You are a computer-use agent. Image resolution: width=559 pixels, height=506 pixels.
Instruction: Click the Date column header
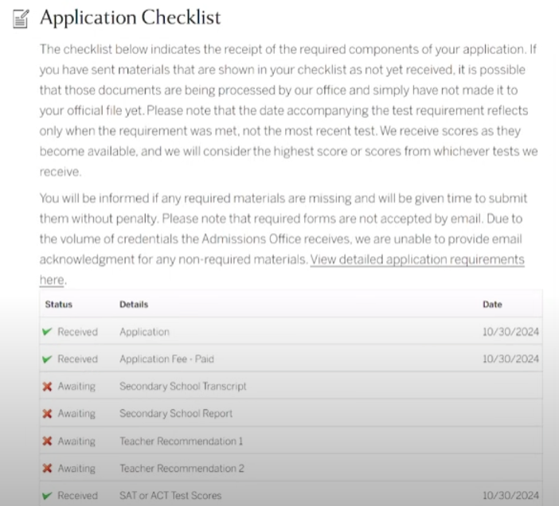pyautogui.click(x=492, y=305)
